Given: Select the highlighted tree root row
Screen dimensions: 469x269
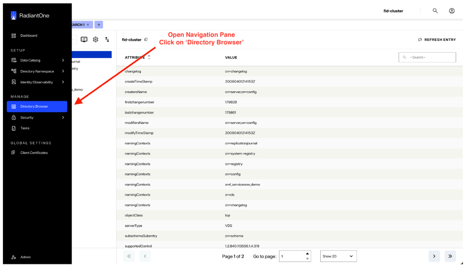Looking at the screenshot, I should coord(92,54).
